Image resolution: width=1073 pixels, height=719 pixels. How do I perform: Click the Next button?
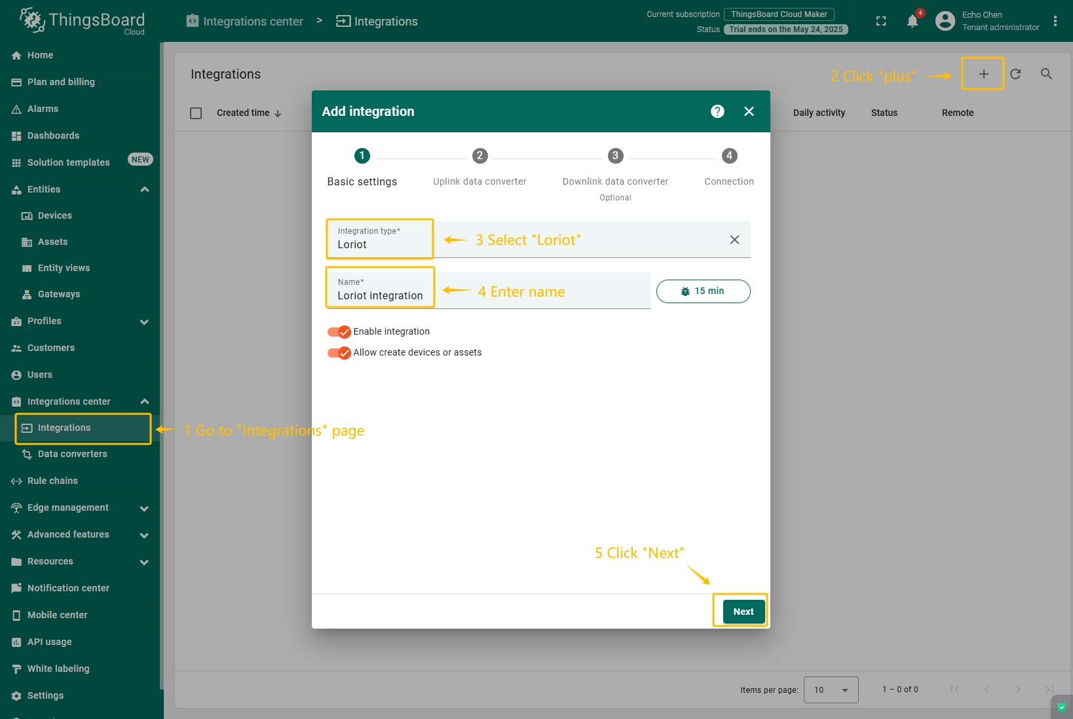743,612
